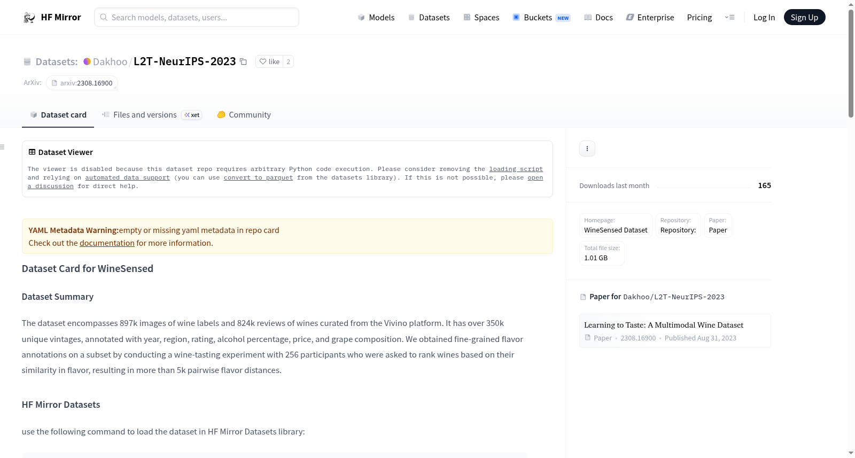The image size is (855, 458).
Task: Expand the navigation more-menu icon
Action: (729, 18)
